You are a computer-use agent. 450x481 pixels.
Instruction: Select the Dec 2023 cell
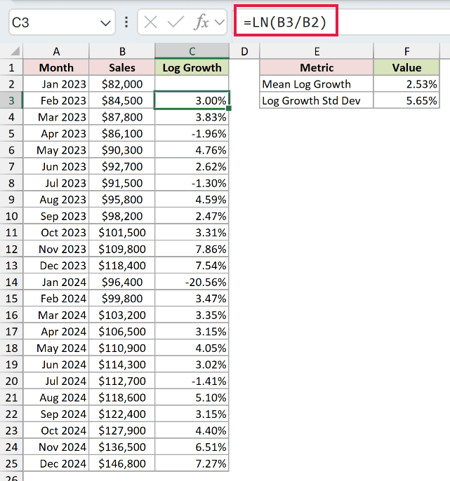point(56,265)
